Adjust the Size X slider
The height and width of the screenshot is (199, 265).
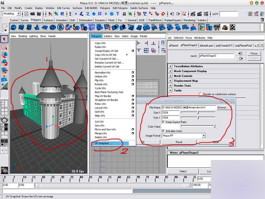click(198, 112)
